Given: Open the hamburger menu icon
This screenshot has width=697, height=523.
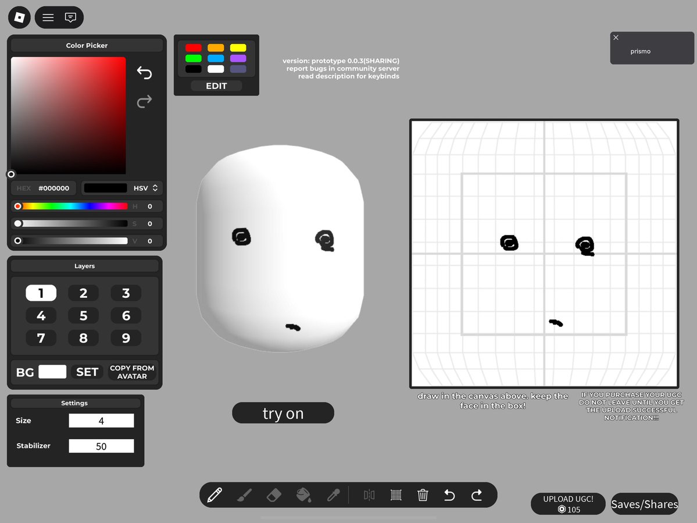Looking at the screenshot, I should (x=48, y=17).
